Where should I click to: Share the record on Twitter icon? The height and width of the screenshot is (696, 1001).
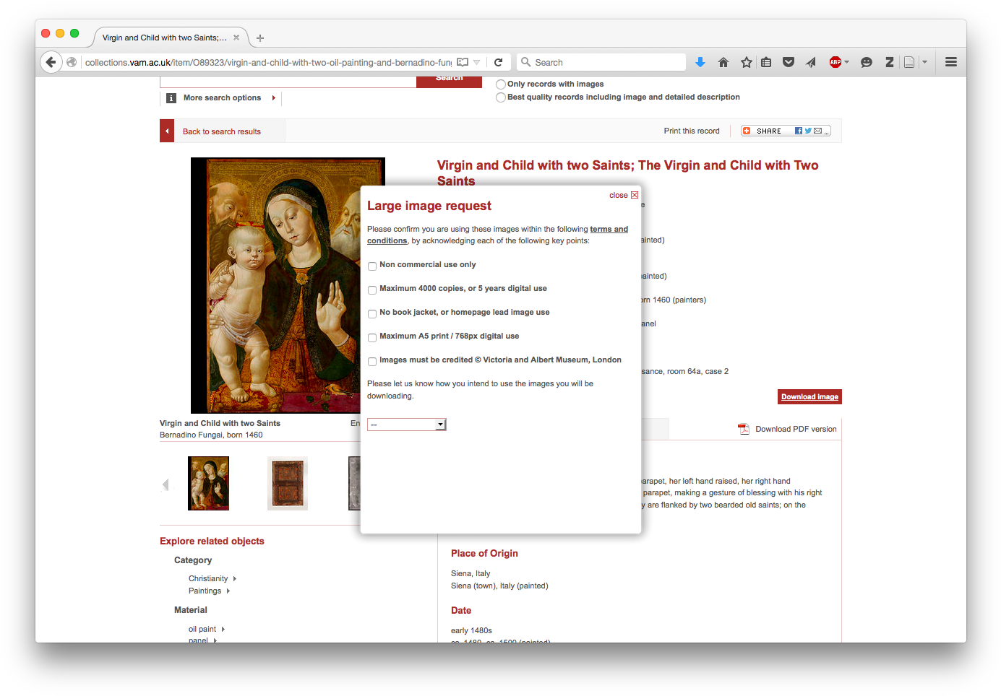pos(808,131)
